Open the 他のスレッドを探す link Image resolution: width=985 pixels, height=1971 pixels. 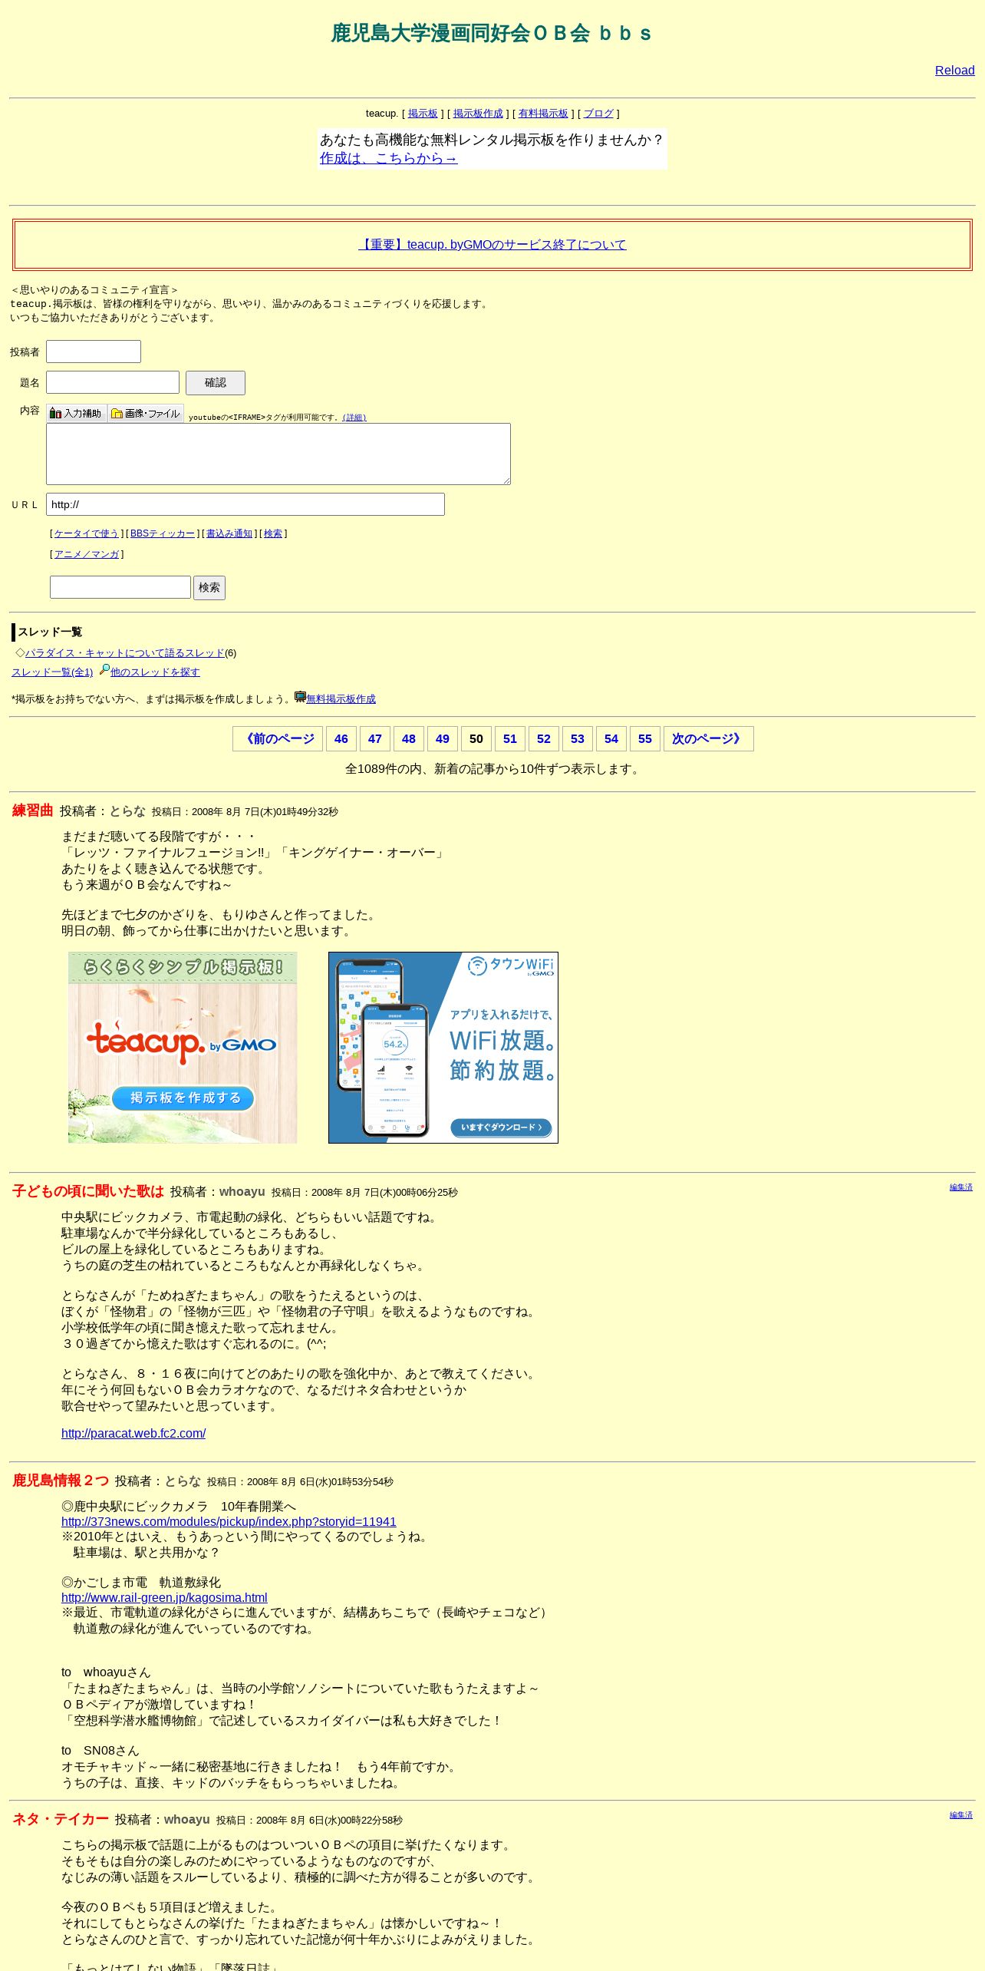[x=155, y=672]
